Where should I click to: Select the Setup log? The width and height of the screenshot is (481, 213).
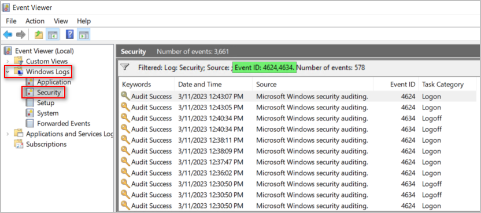pos(46,102)
